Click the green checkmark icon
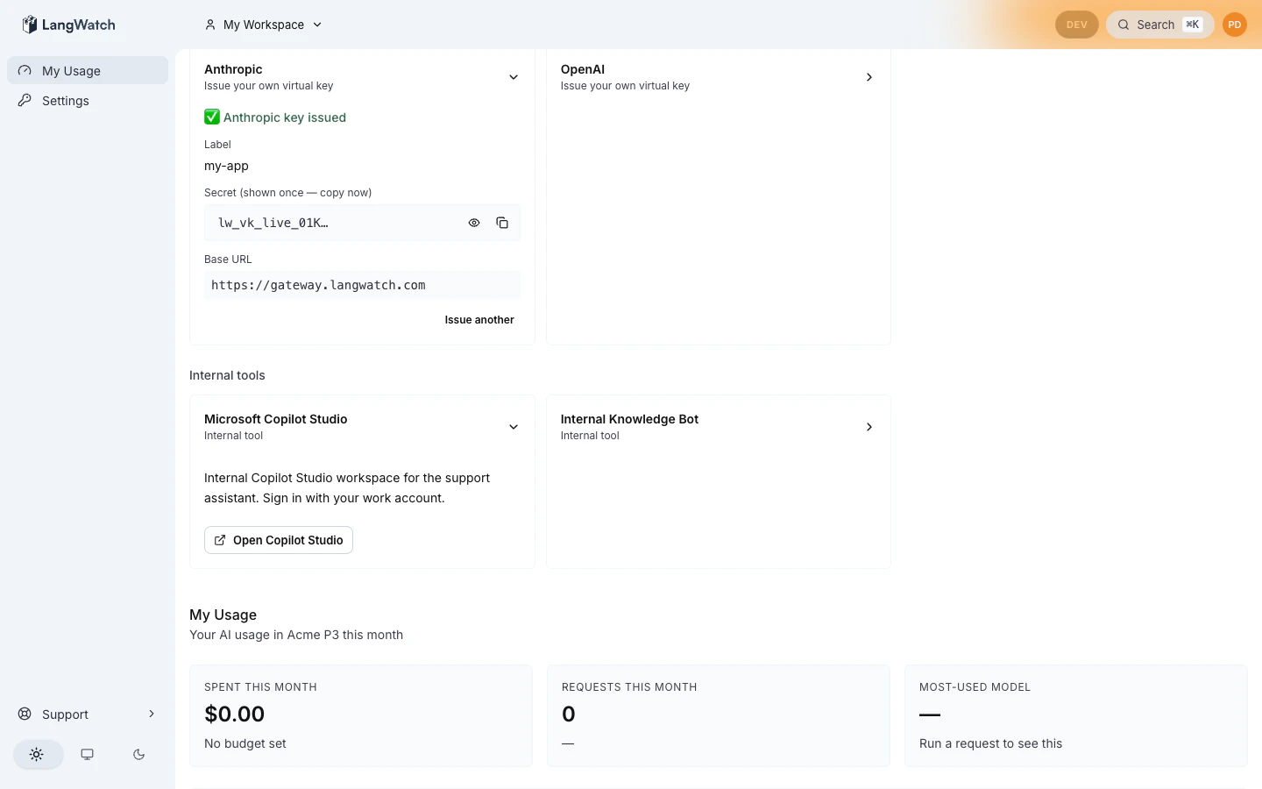This screenshot has width=1262, height=789. coord(212,117)
